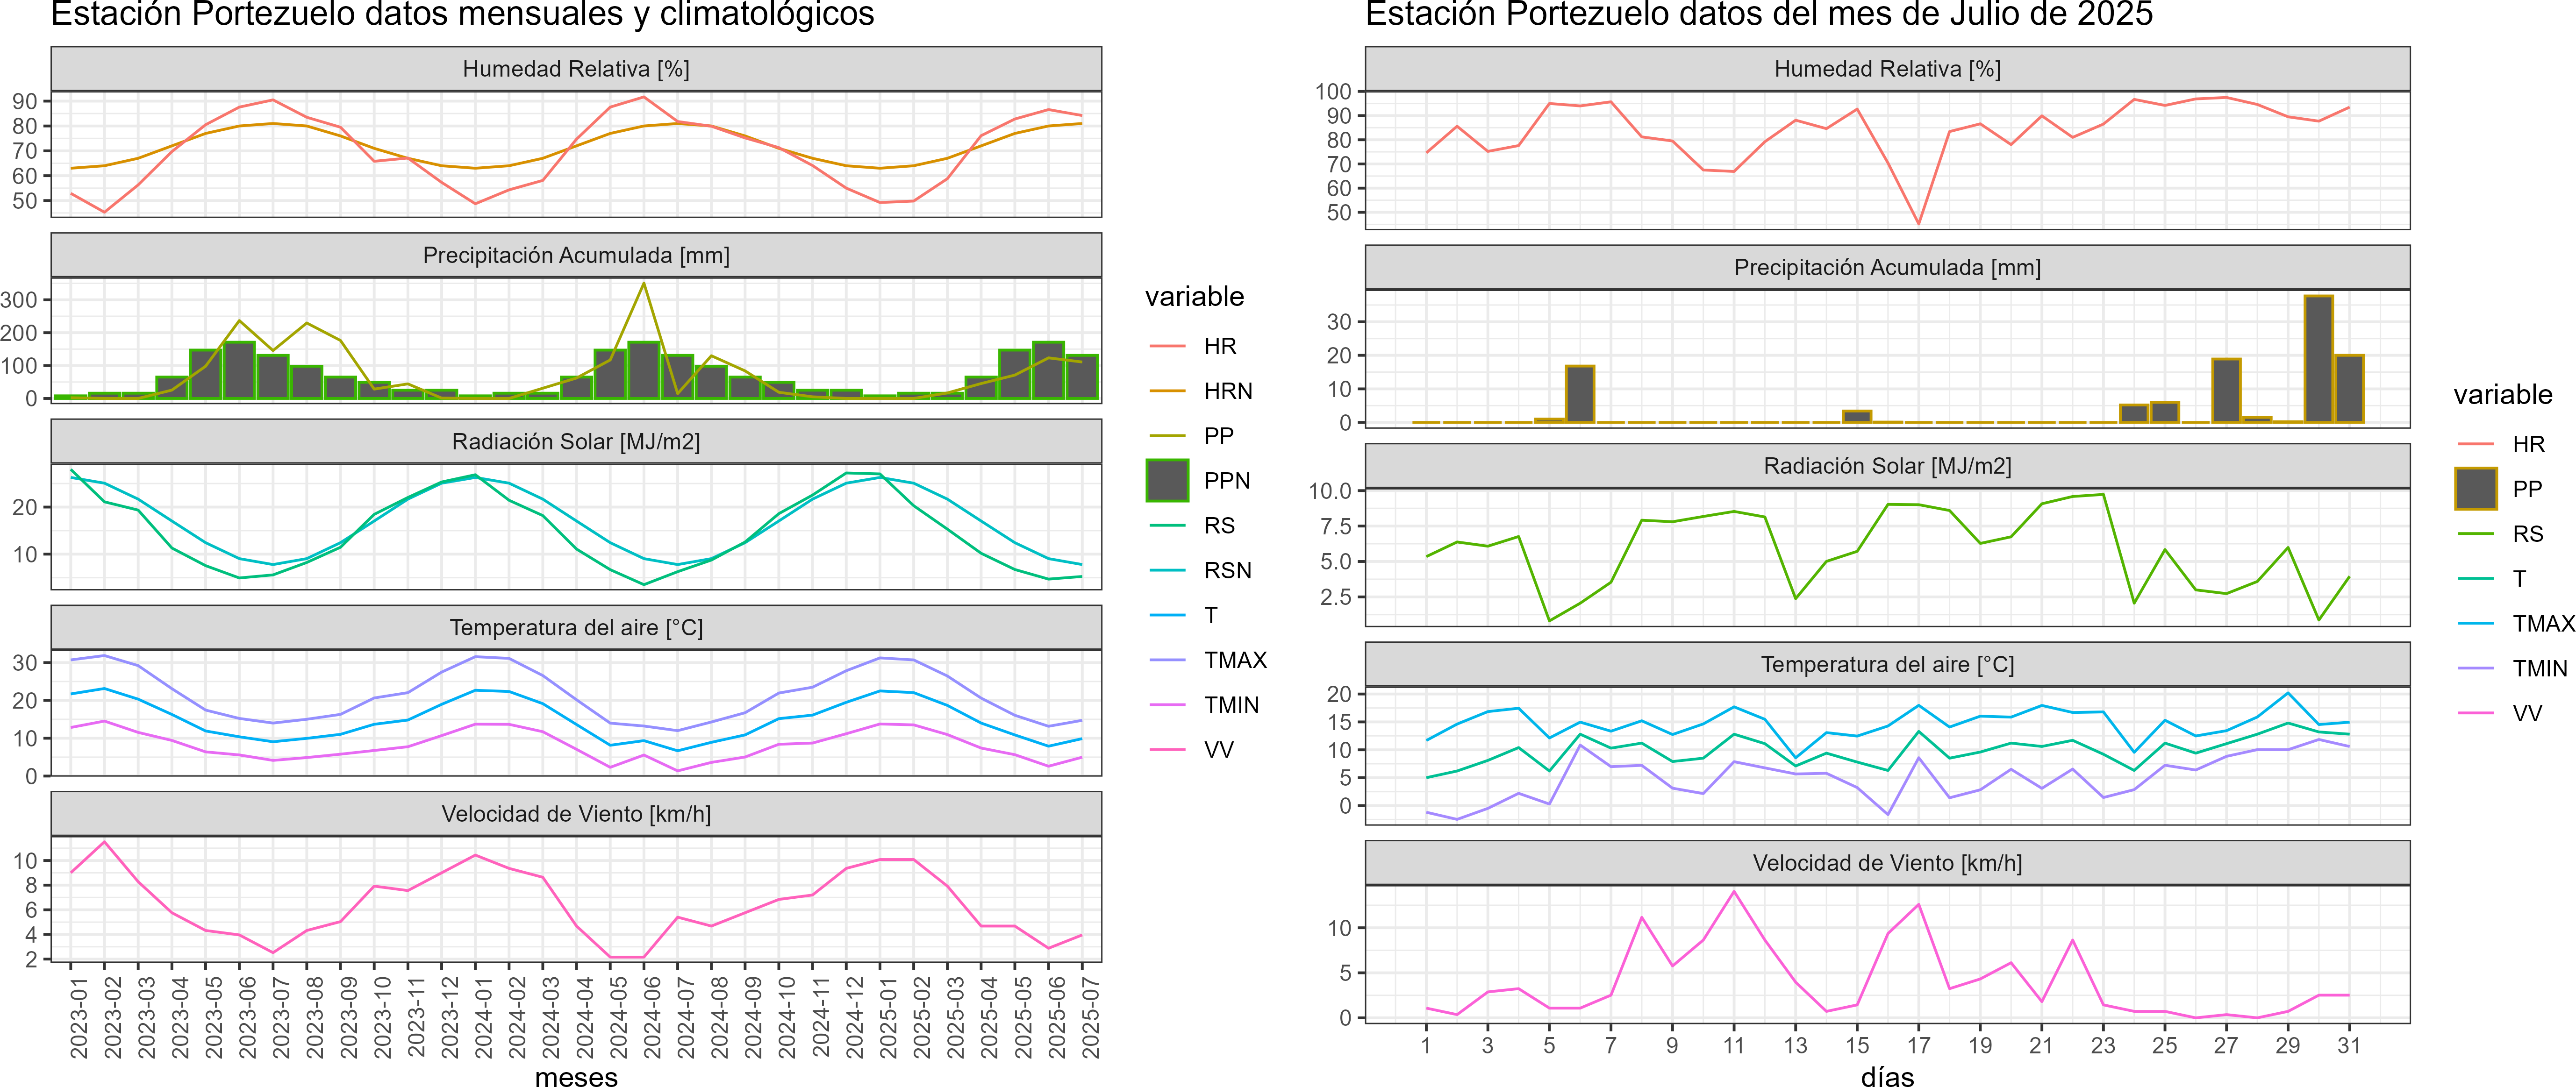This screenshot has width=2576, height=1087.
Task: Click day tick label '11' on July axis
Action: coord(1734,1045)
